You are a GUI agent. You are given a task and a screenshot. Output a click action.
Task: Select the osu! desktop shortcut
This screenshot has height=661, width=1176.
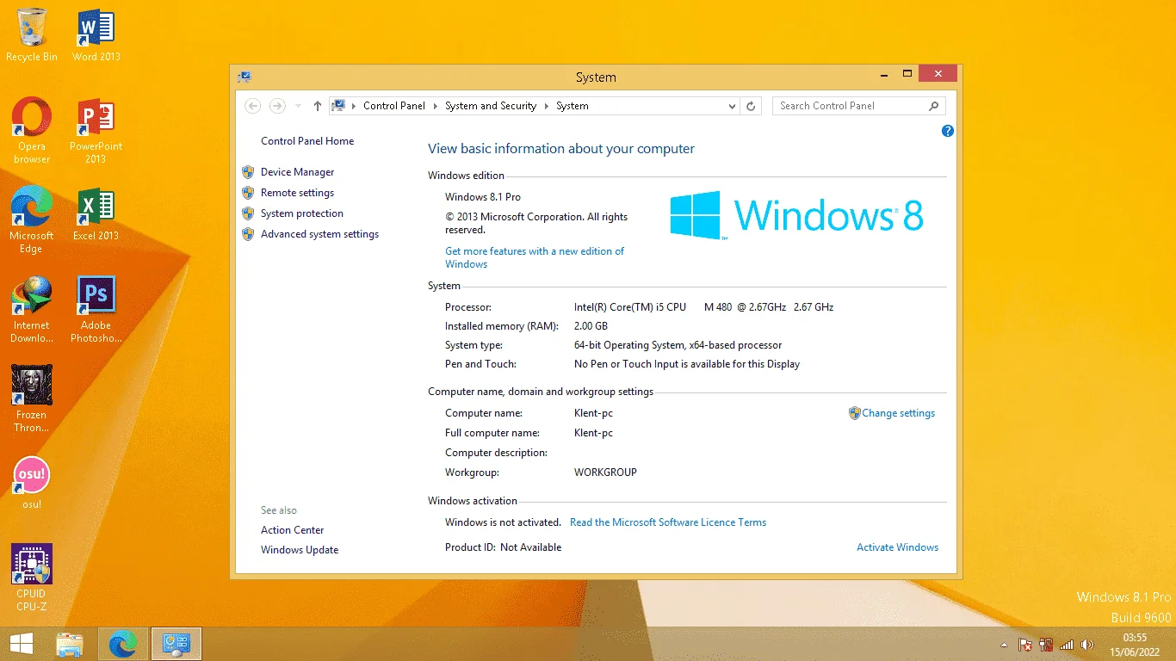(x=32, y=483)
